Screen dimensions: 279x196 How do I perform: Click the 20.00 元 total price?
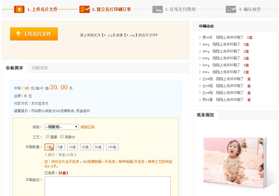[61, 88]
